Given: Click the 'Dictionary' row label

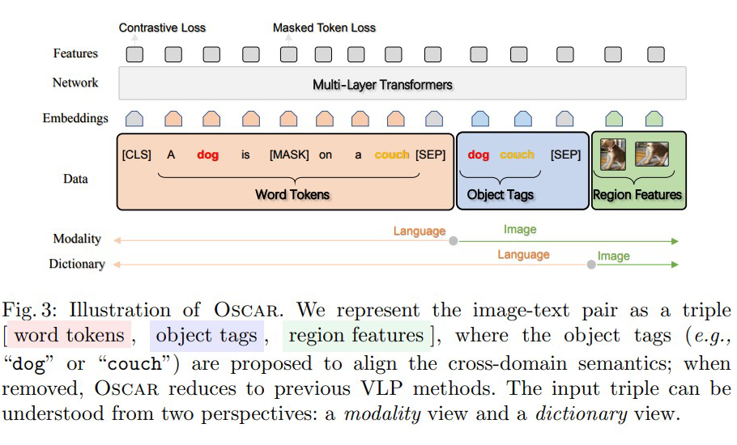Looking at the screenshot, I should coord(77,264).
